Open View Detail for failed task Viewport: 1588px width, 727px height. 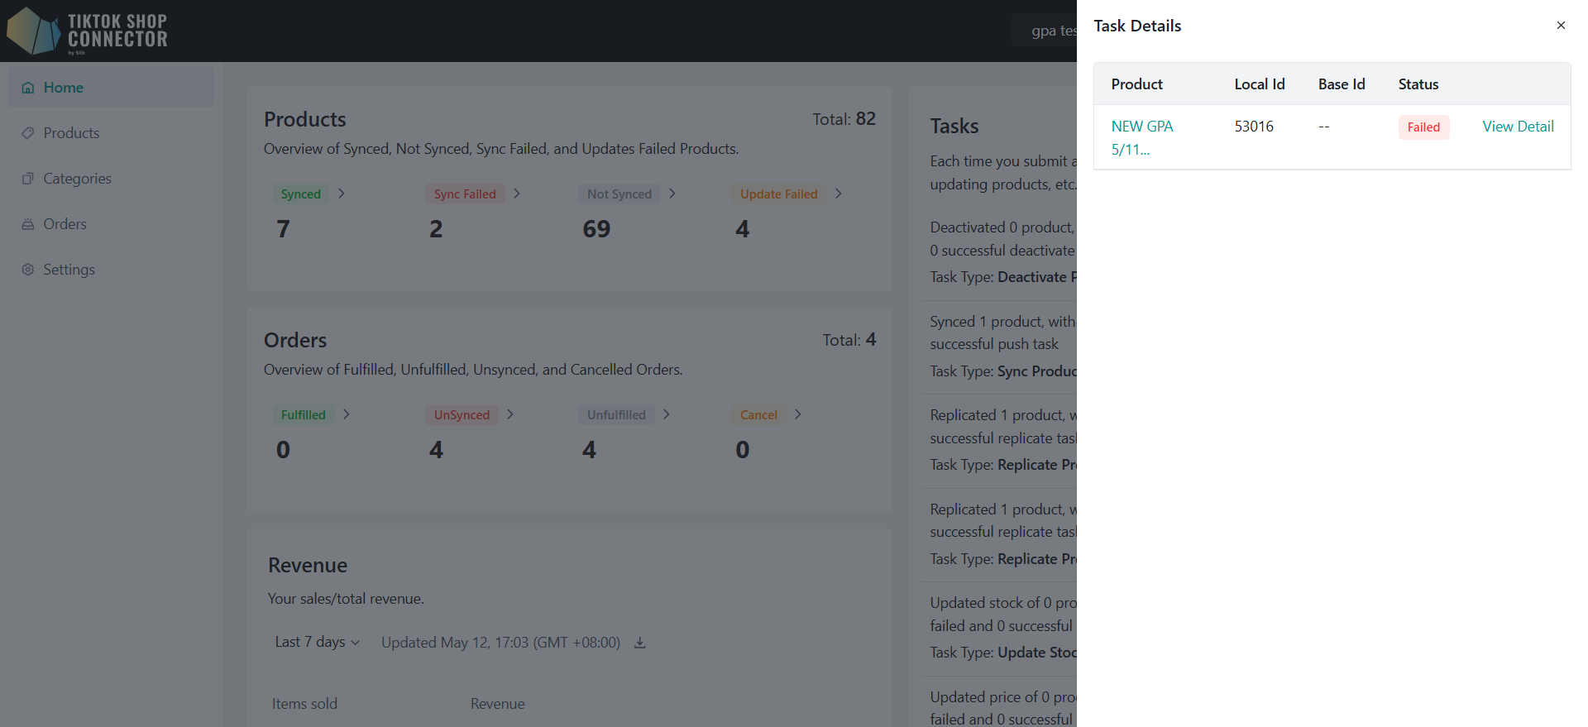[1518, 127]
